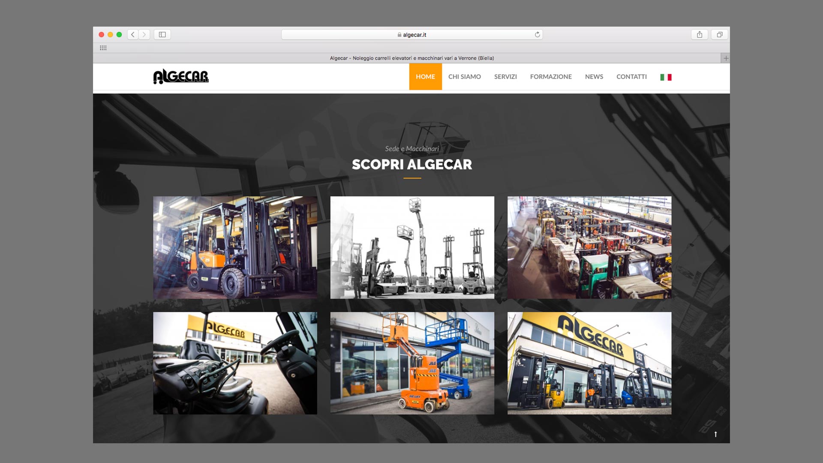Minimize the window with yellow button
The height and width of the screenshot is (463, 823).
pyautogui.click(x=111, y=35)
